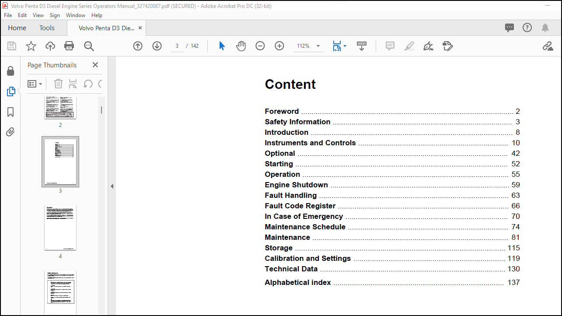
Task: Open Bookmarks panel in sidebar
Action: (x=10, y=112)
